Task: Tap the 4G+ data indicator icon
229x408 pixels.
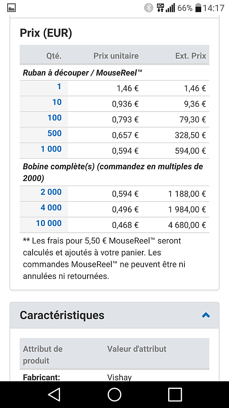Action: pos(161,8)
